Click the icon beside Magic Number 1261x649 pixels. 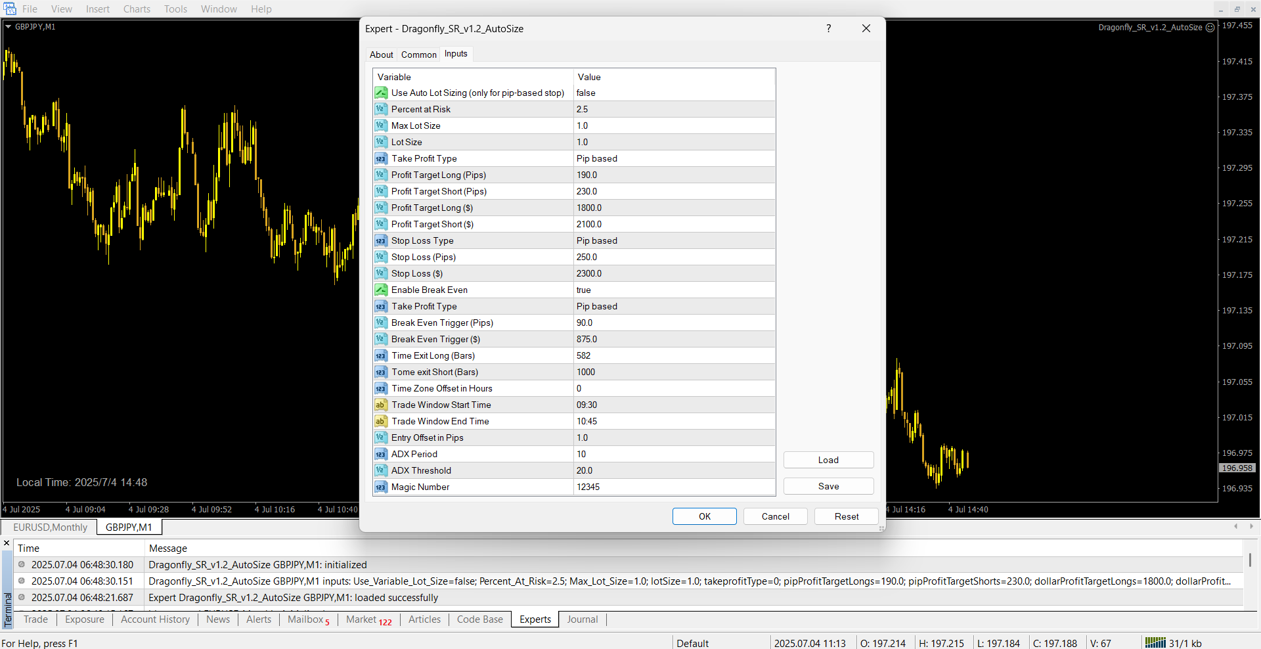pos(381,487)
